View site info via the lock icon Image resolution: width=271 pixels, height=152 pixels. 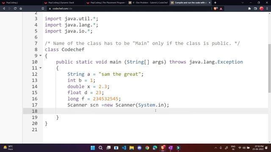50,8
